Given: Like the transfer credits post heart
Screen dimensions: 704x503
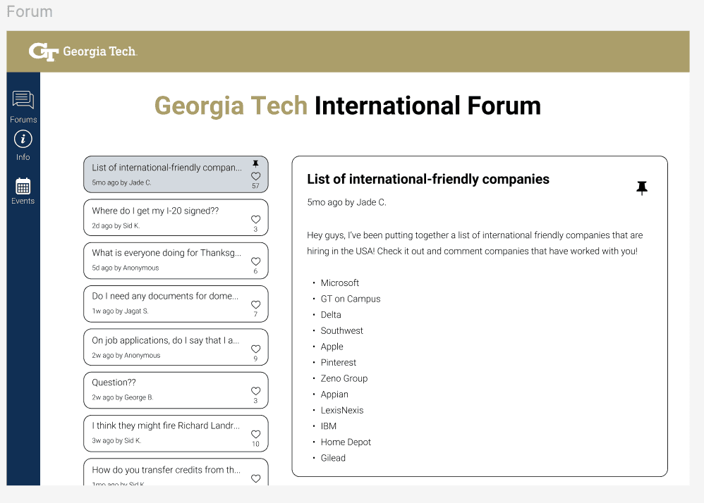Looking at the screenshot, I should [x=255, y=478].
